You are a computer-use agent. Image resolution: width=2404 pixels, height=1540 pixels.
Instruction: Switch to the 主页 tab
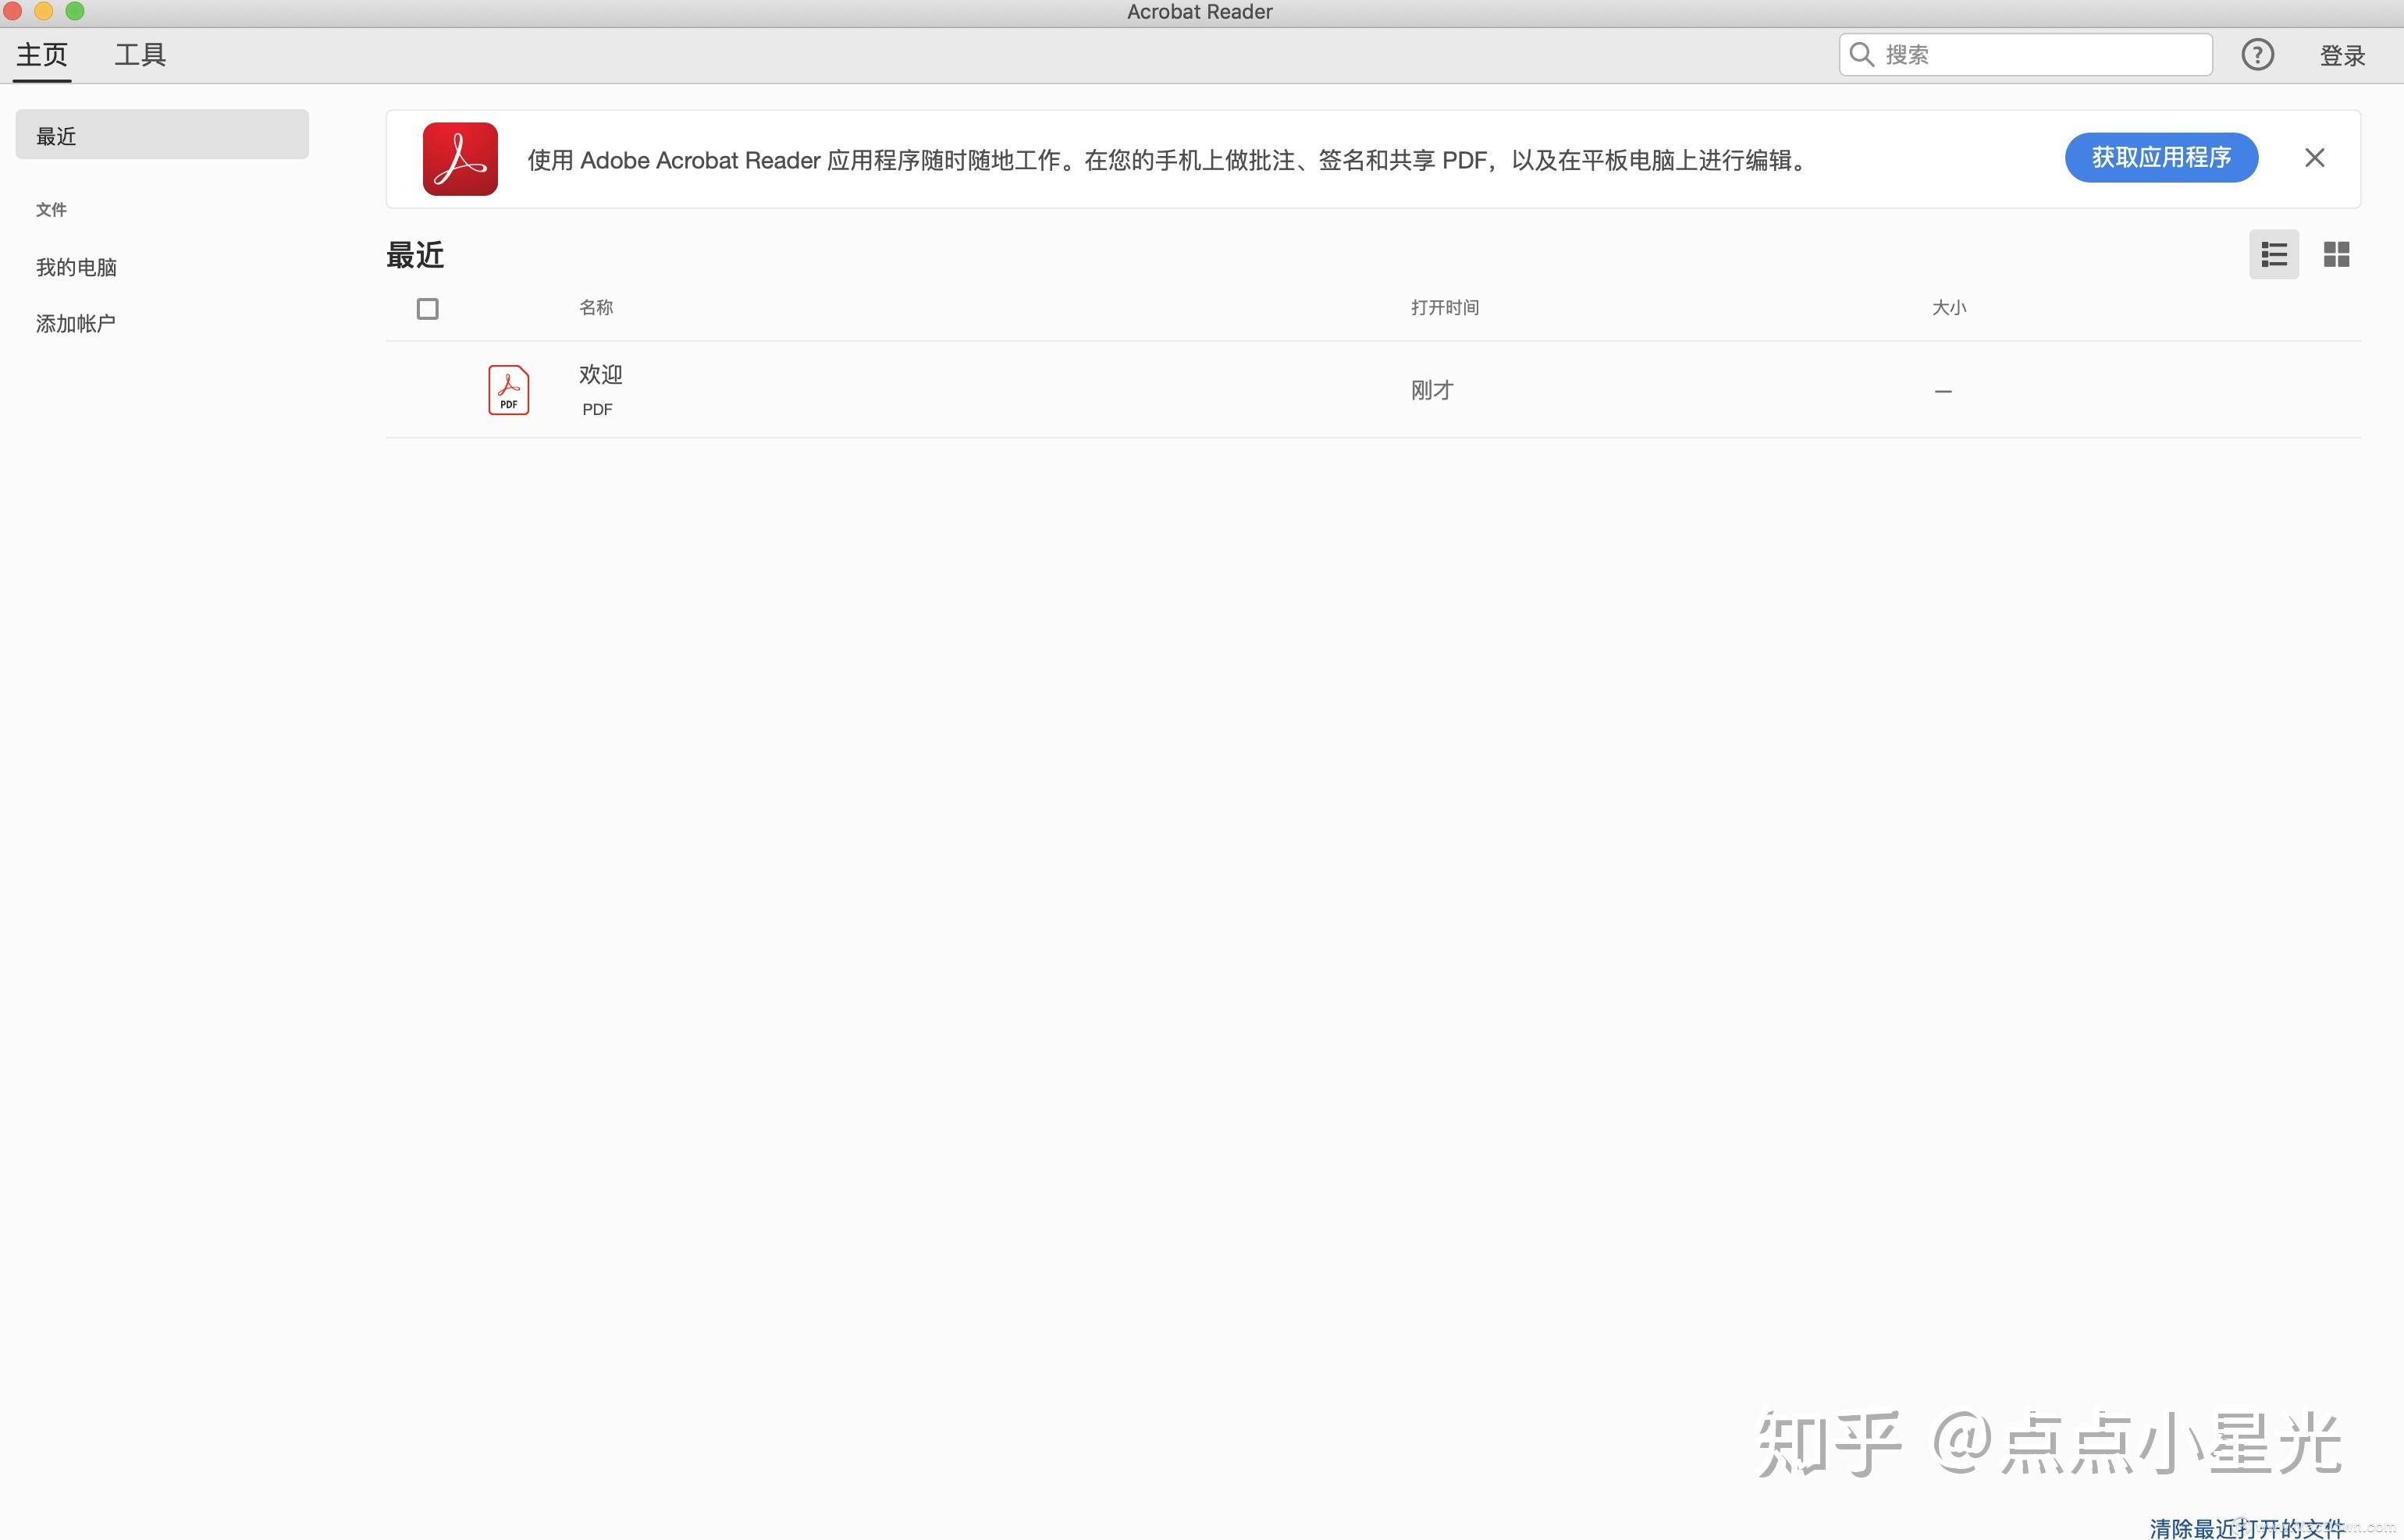coord(41,54)
